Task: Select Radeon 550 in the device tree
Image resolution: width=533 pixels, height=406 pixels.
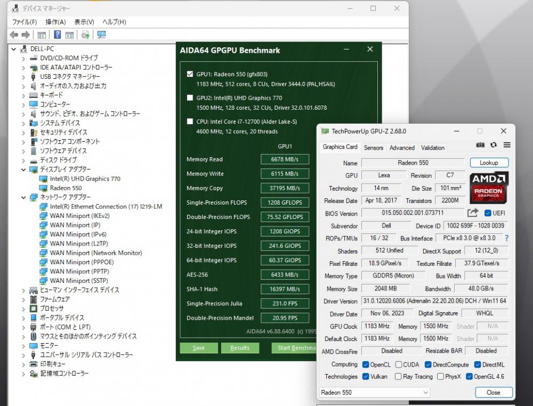Action: pos(66,188)
